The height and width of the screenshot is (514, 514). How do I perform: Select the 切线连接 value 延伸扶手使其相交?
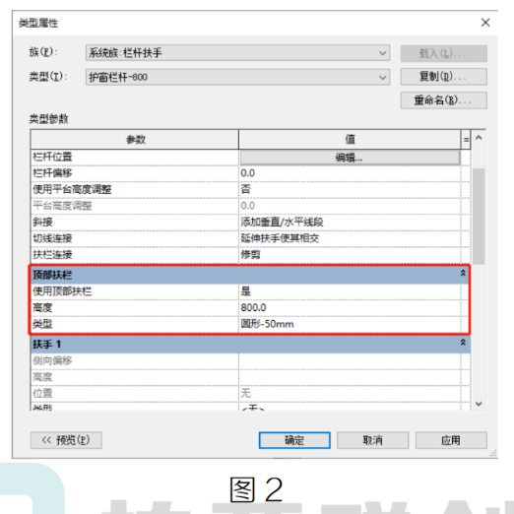click(350, 238)
